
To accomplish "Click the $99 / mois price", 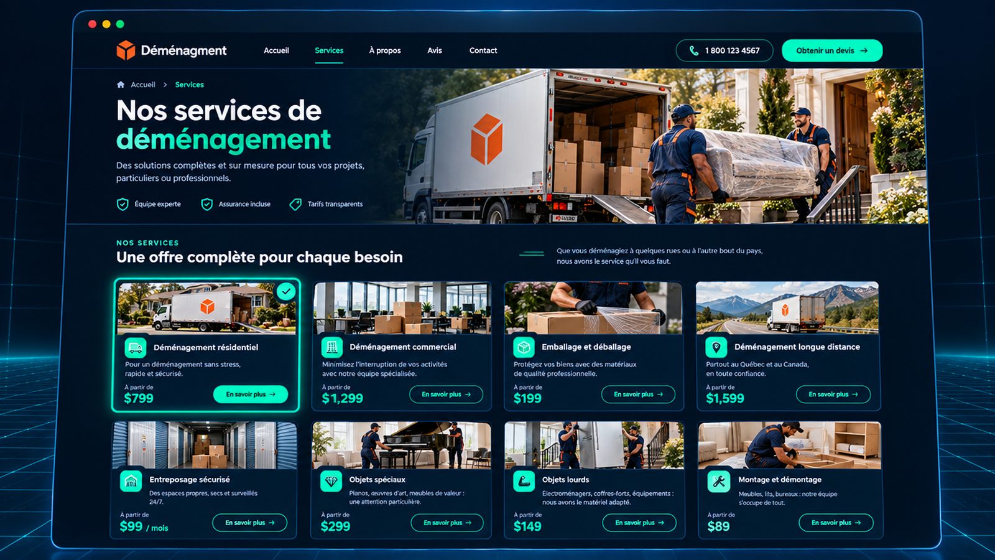I will tap(144, 527).
